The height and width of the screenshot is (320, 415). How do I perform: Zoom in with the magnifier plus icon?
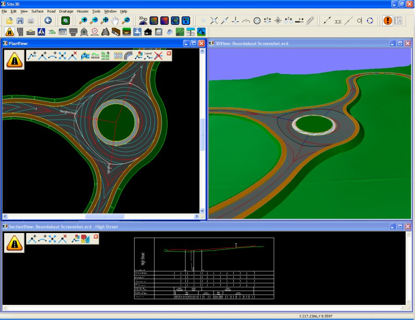click(83, 21)
